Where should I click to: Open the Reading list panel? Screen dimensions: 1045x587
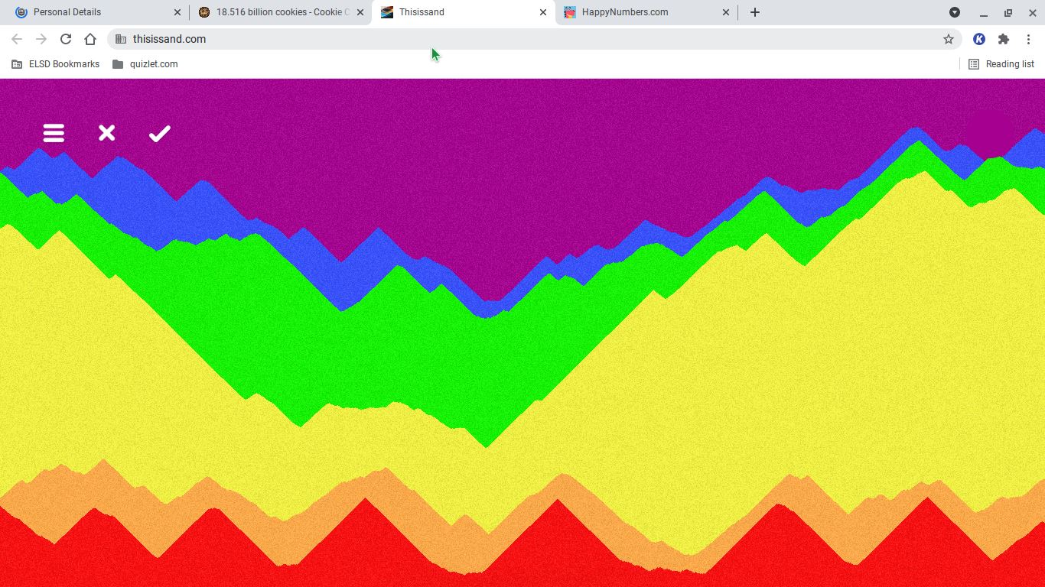coord(1001,64)
